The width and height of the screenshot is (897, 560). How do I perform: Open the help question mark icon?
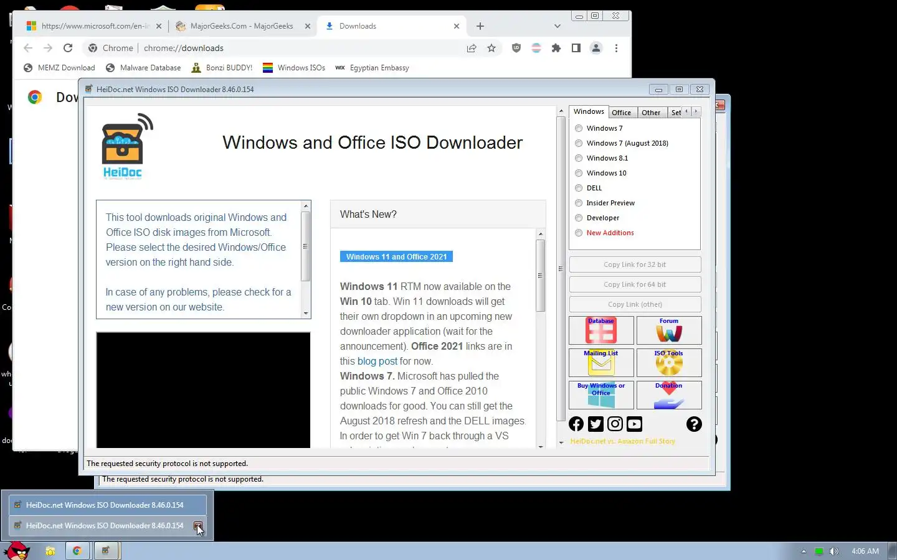pyautogui.click(x=694, y=424)
